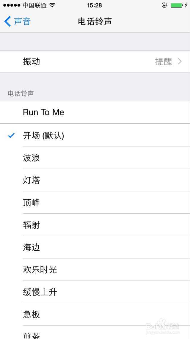Tap the blue checkmark beside 开场
Image resolution: width=190 pixels, height=339 pixels.
click(x=11, y=135)
